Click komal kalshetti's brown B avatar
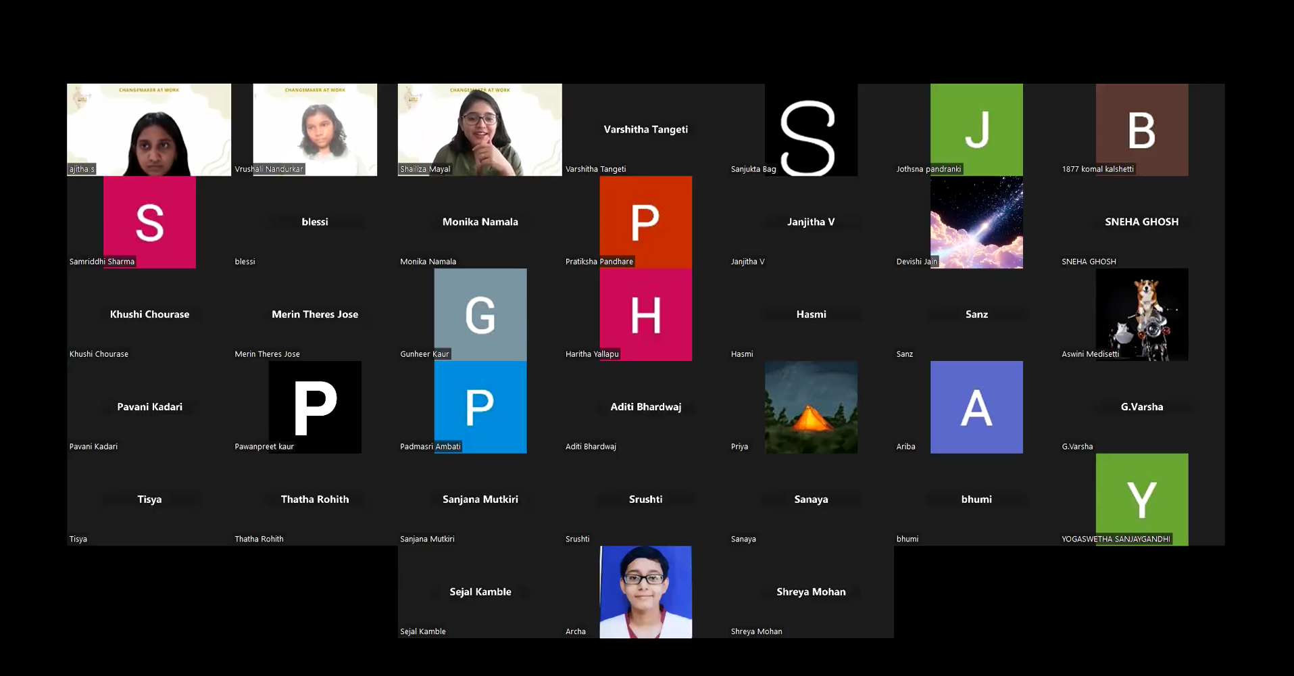The height and width of the screenshot is (676, 1294). coord(1142,130)
